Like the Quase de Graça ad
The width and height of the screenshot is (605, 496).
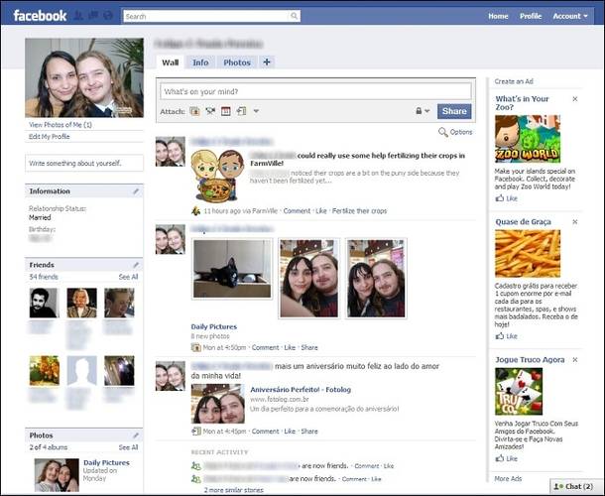[507, 336]
